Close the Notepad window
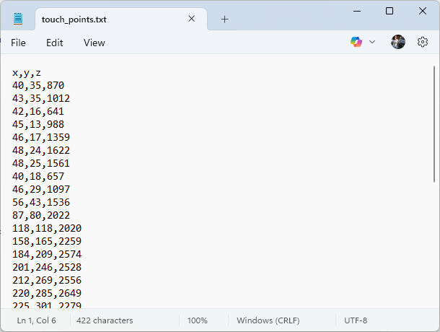Viewport: 440px width, 332px height. (422, 12)
